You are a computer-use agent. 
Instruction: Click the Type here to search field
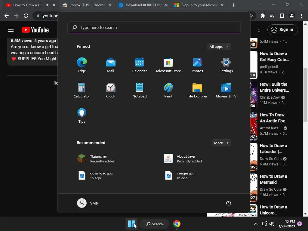pyautogui.click(x=154, y=27)
